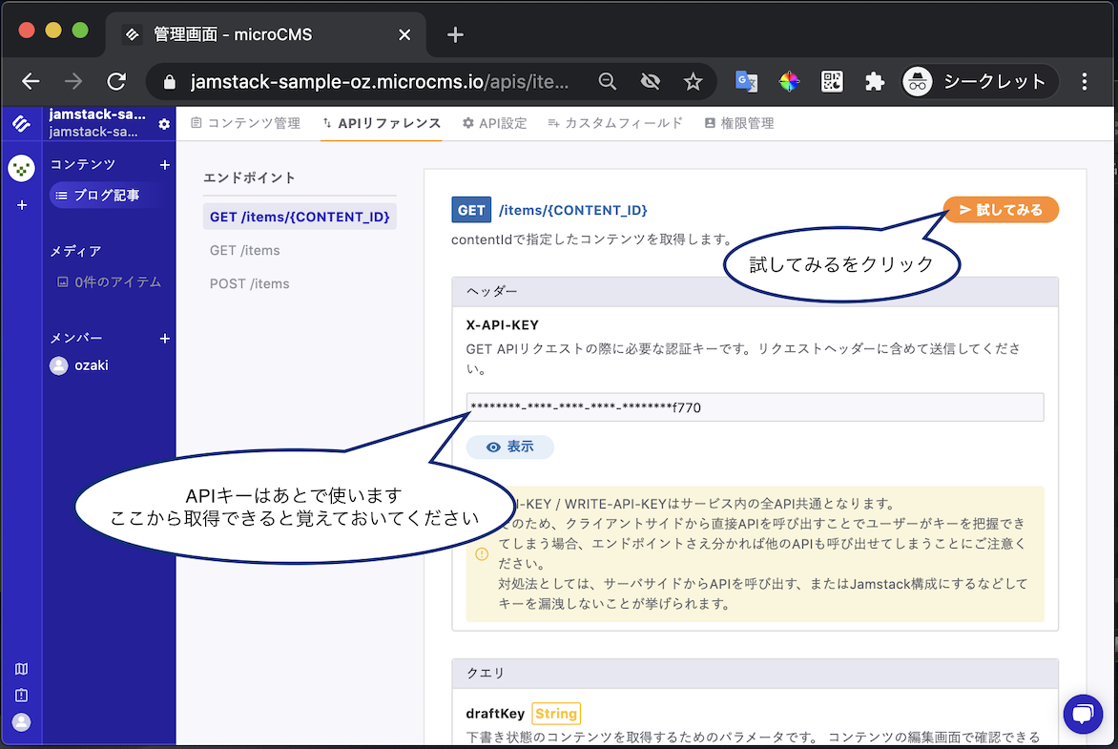Click the メディア sidebar heading
The image size is (1118, 749).
coord(75,251)
